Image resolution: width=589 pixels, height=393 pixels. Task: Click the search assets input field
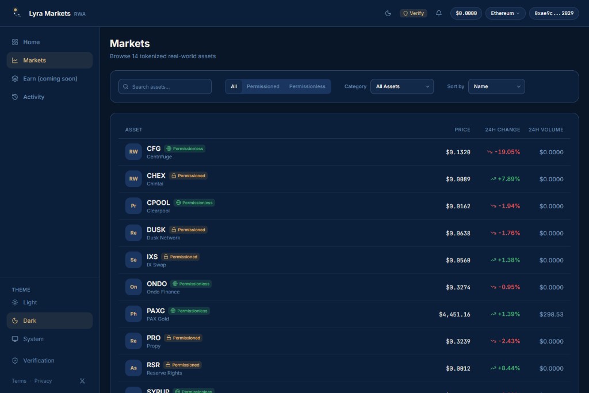coord(165,86)
